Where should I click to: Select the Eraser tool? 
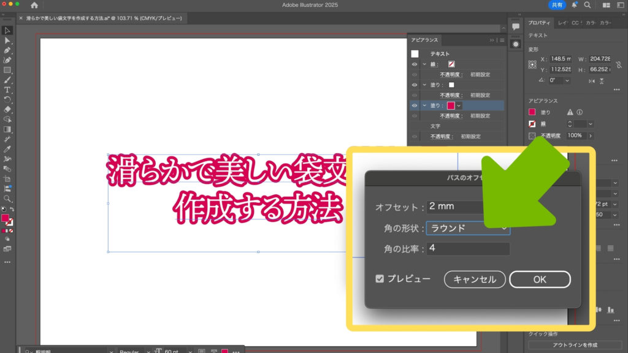(7, 110)
